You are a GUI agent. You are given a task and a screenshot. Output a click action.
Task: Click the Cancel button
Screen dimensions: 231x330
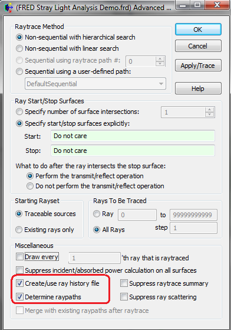[198, 46]
